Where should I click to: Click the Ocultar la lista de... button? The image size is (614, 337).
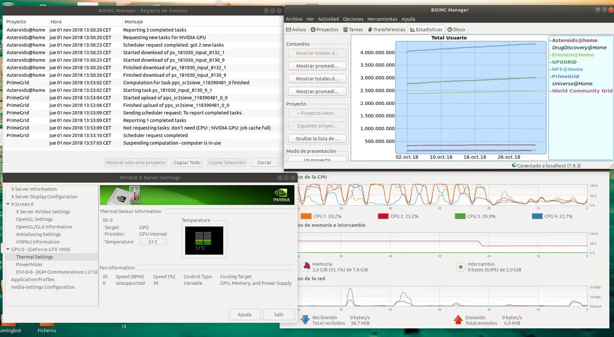pos(317,139)
